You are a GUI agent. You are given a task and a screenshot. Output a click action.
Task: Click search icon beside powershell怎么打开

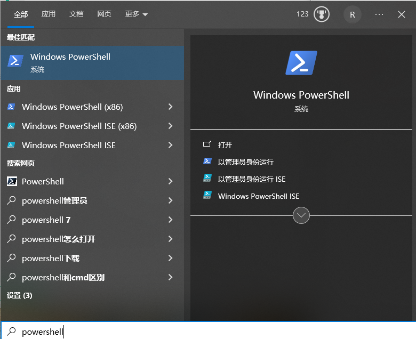[11, 239]
